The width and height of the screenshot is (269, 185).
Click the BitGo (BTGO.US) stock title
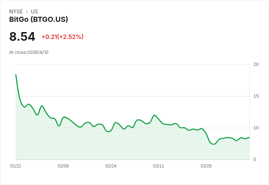pyautogui.click(x=38, y=20)
